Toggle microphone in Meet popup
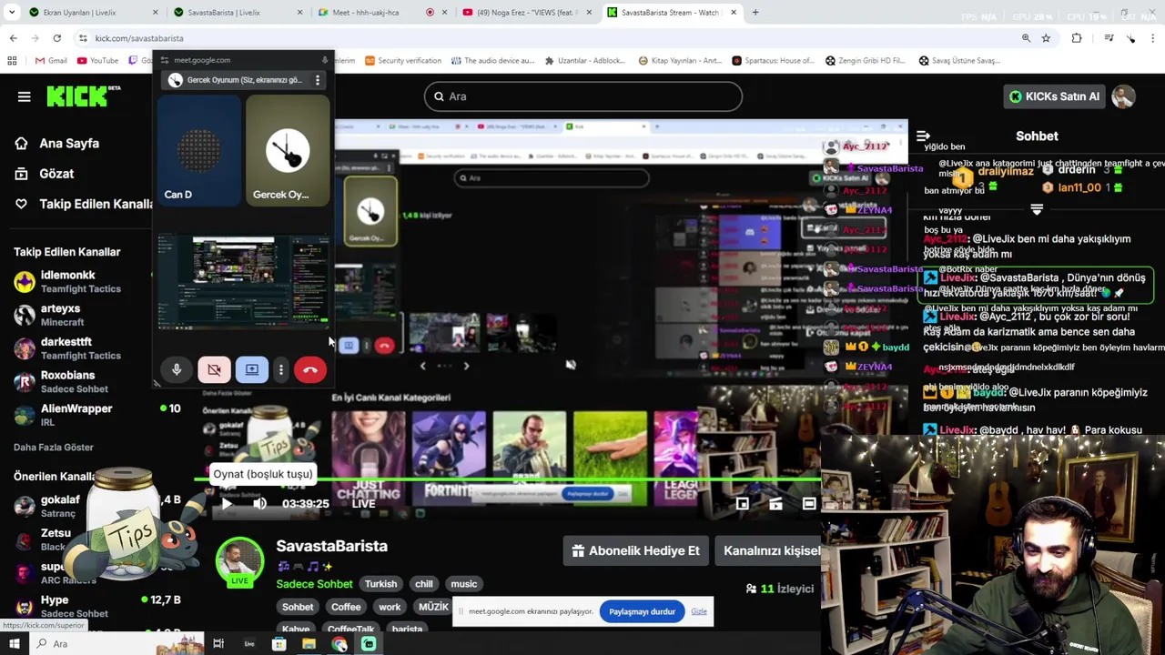 point(177,369)
